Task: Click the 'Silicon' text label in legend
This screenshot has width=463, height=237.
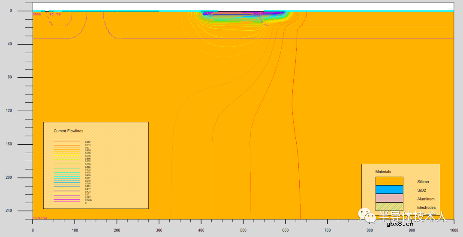Action: (423, 182)
